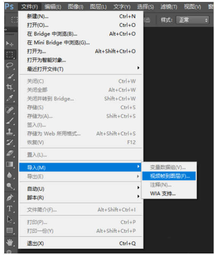Open the 导入(M) submenu
This screenshot has height=255, width=214.
[80, 167]
